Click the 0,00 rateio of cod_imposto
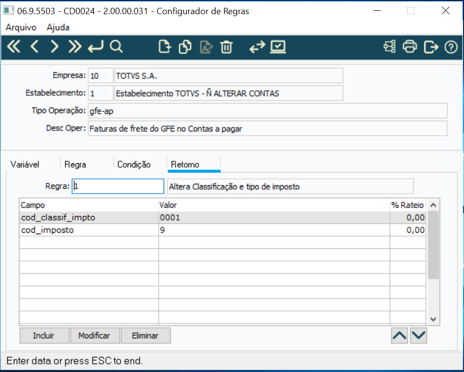464x372 pixels. coord(408,230)
